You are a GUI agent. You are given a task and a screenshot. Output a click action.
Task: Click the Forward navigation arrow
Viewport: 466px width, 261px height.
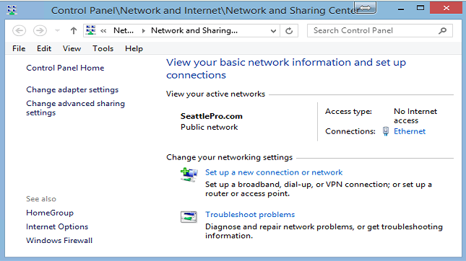[40, 30]
